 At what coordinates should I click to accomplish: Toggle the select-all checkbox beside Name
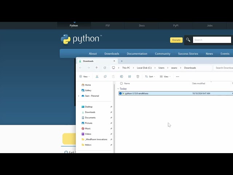121,83
